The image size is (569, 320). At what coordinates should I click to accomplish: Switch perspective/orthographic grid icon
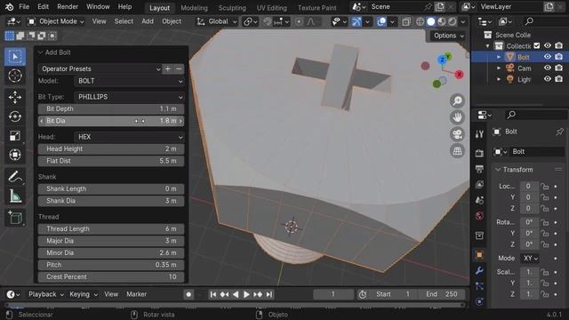(x=457, y=151)
